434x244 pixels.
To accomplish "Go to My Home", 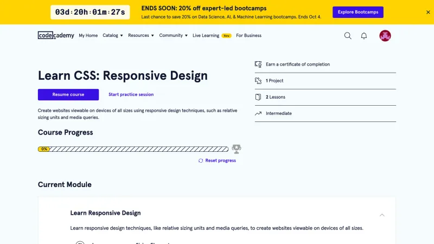I will pyautogui.click(x=88, y=35).
